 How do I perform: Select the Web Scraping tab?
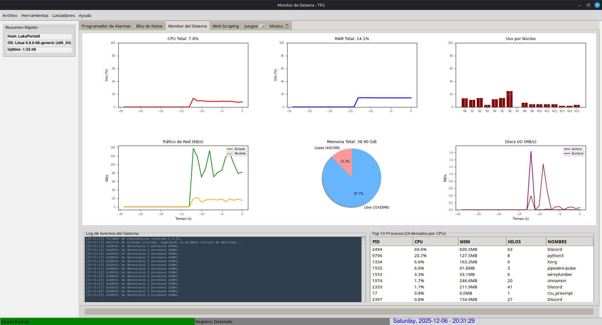[225, 26]
